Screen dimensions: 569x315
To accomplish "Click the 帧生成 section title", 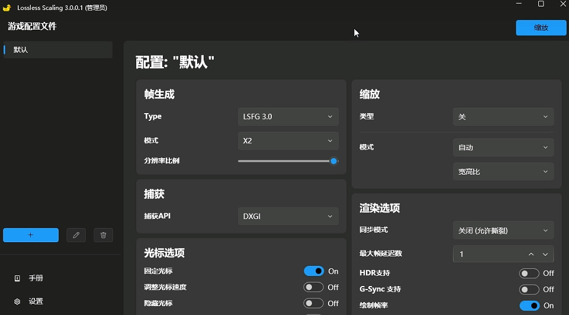I will tap(159, 94).
